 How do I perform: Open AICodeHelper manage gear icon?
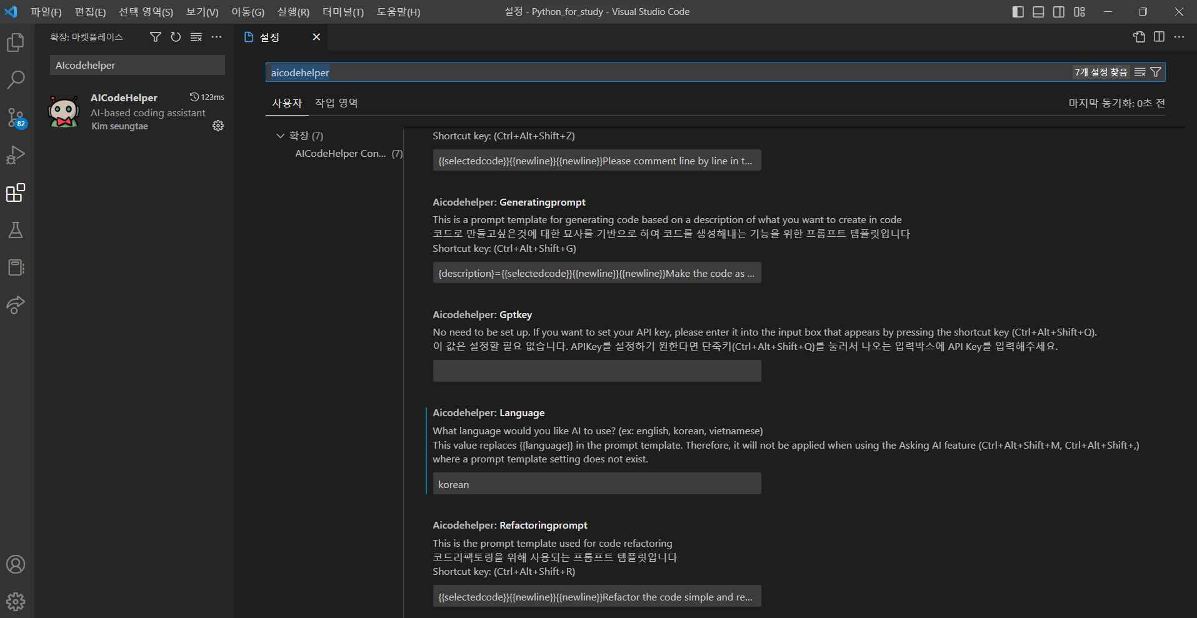218,126
